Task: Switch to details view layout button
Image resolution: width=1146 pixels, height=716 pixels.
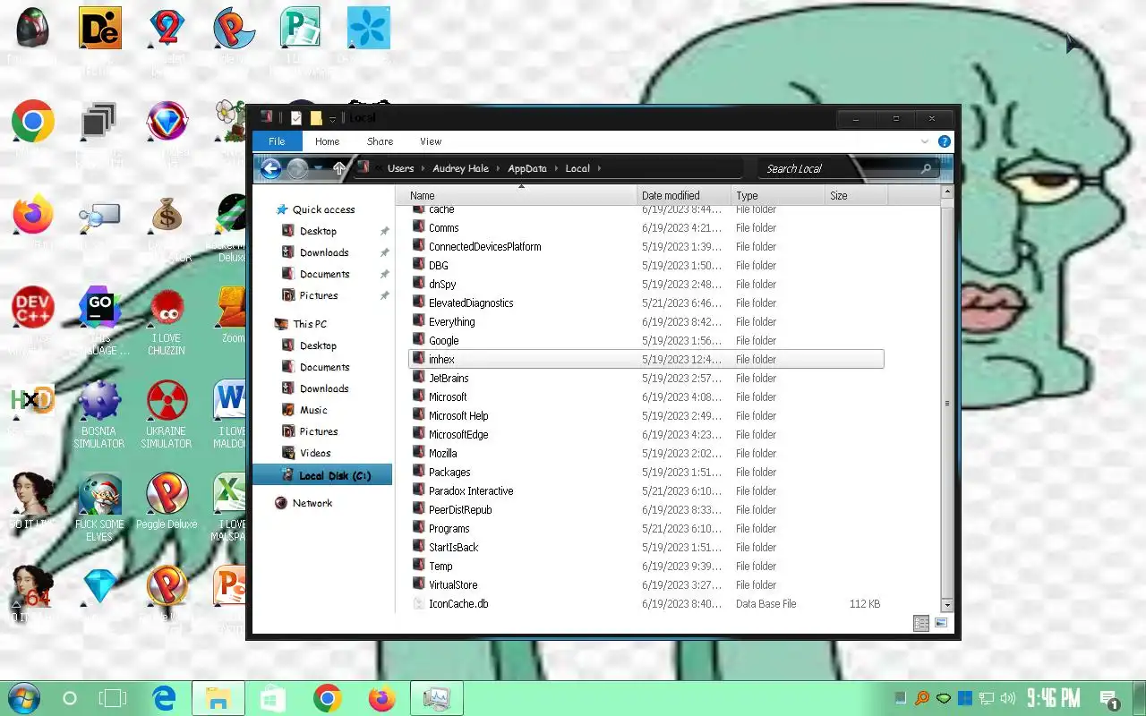Action: click(921, 623)
